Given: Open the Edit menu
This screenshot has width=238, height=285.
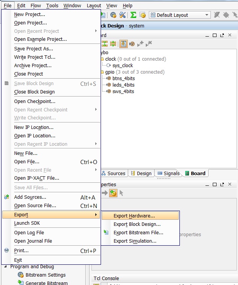Looking at the screenshot, I should (21, 6).
